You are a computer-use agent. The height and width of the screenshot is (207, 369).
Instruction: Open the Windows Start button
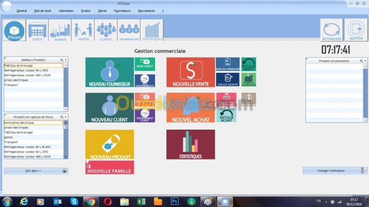coord(7,202)
